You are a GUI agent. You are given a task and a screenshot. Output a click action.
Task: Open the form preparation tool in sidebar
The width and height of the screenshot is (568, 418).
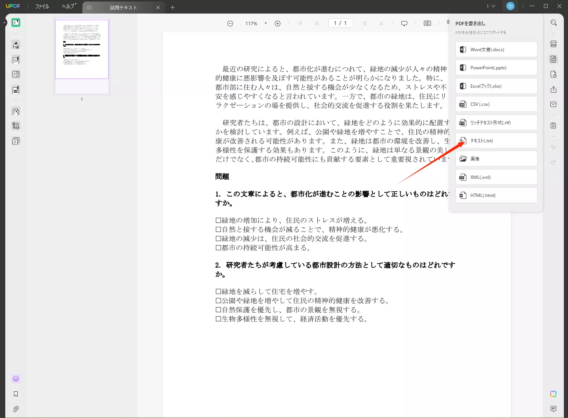coord(16,75)
